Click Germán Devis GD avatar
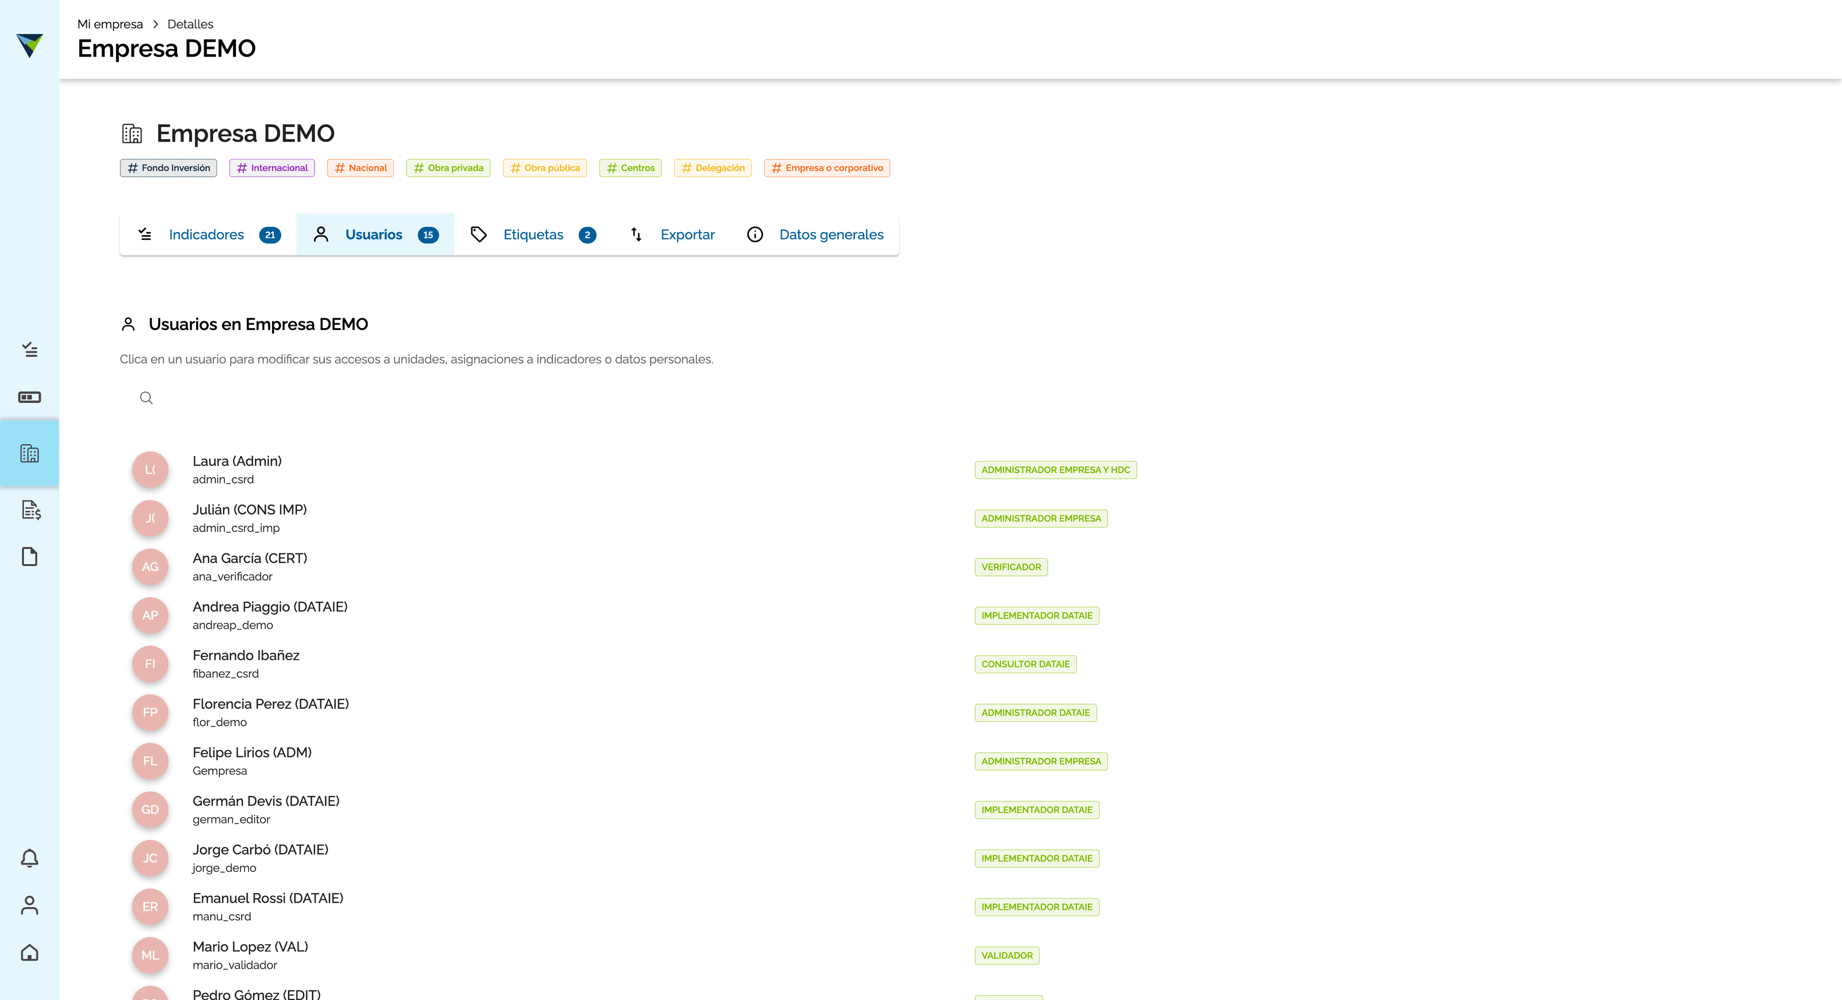This screenshot has width=1842, height=1000. click(150, 810)
